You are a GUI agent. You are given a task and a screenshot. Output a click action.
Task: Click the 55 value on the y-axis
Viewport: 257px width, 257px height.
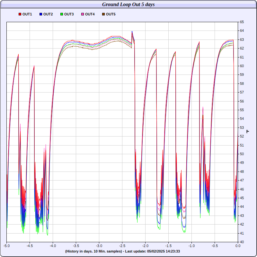242,110
